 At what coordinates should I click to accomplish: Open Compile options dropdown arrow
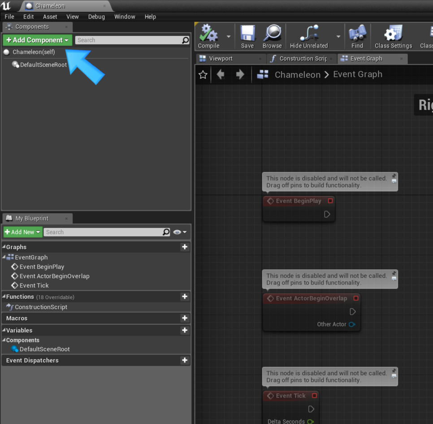pos(228,36)
